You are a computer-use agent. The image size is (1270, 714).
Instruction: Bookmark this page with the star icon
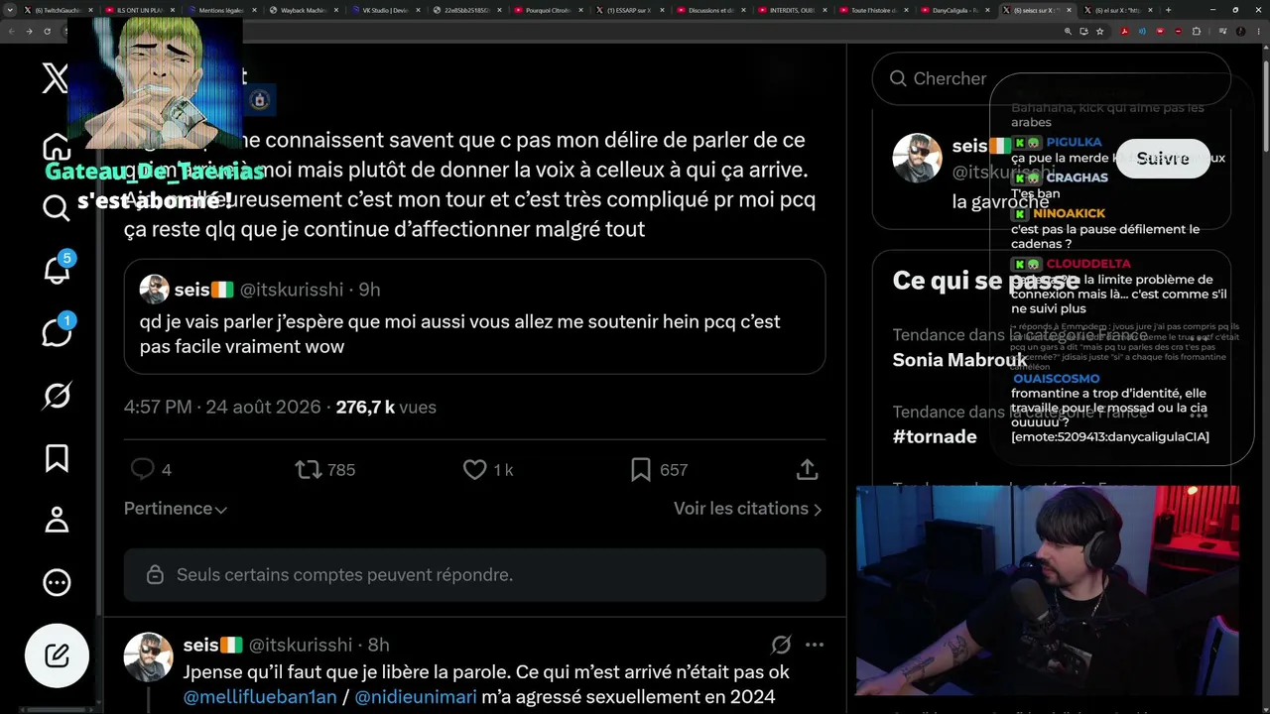click(x=1099, y=31)
